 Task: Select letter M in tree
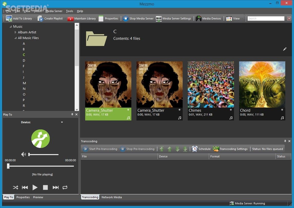tap(24, 83)
